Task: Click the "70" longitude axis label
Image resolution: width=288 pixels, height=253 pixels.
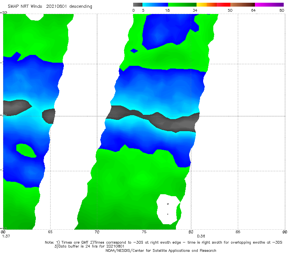Action: tap(97, 232)
